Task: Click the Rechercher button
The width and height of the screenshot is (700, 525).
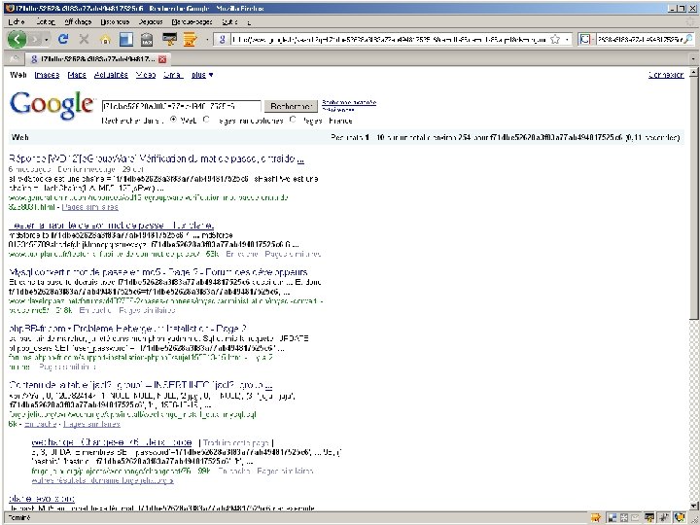Action: coord(291,106)
